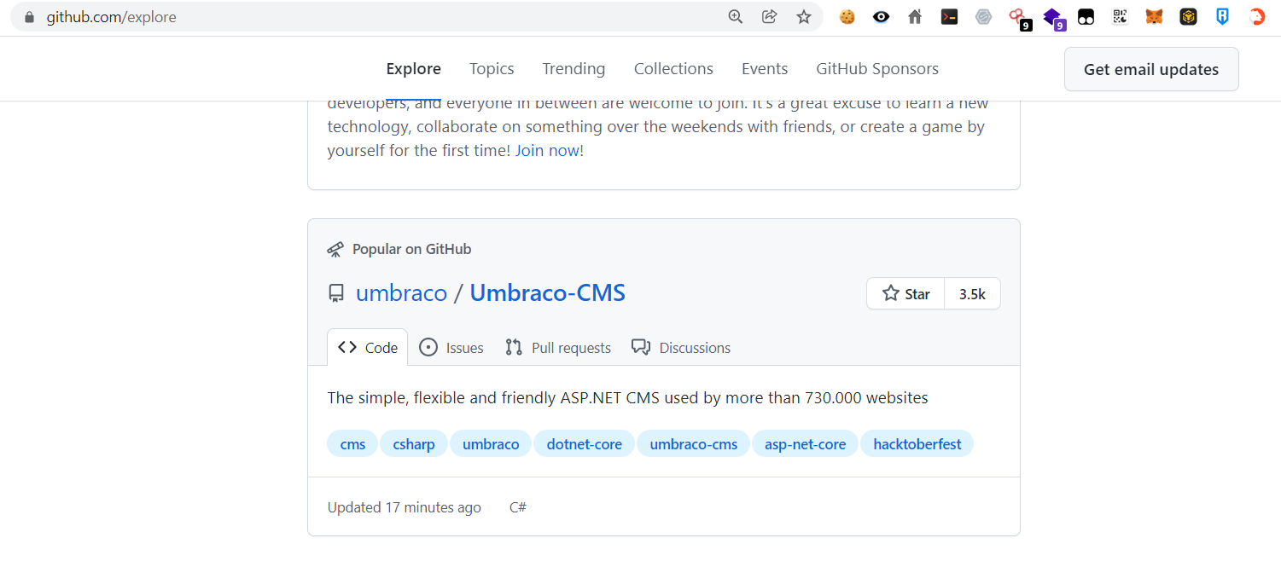The image size is (1281, 561).
Task: Click the umbraco topic tag
Action: tap(491, 444)
